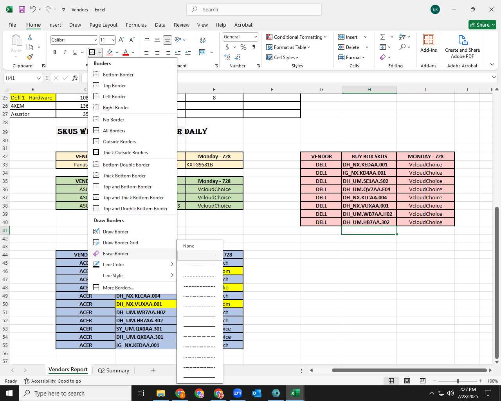Click the Insert Function fx icon
The width and height of the screenshot is (501, 401).
click(x=75, y=78)
